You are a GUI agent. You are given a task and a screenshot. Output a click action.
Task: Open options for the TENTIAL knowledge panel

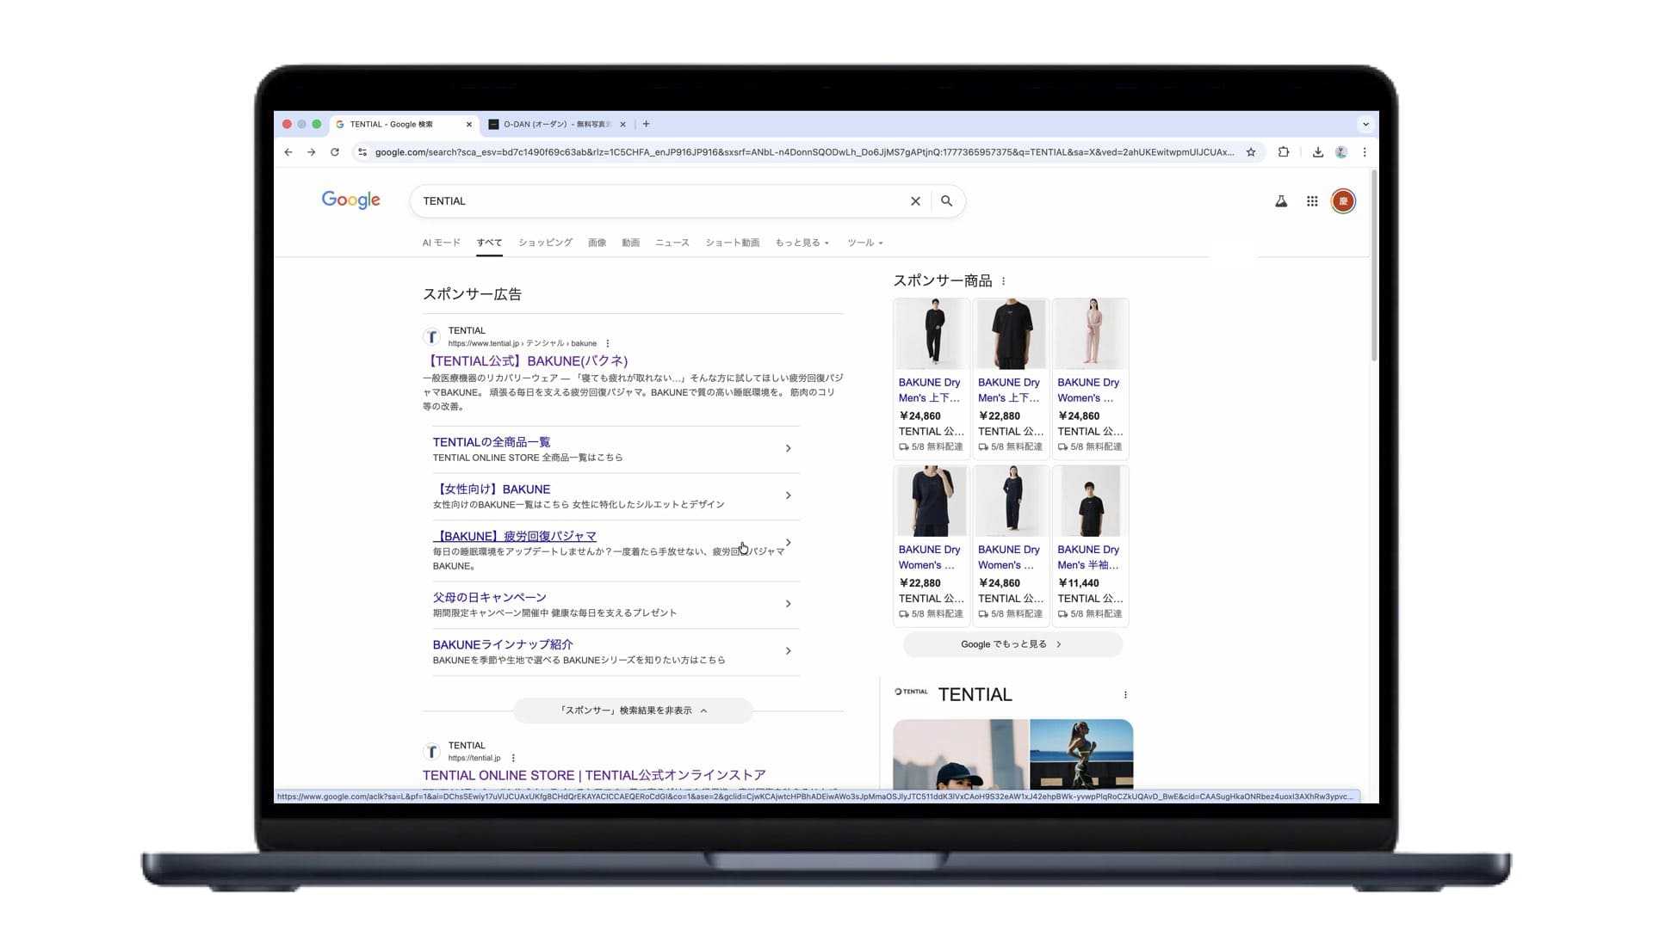(1125, 695)
